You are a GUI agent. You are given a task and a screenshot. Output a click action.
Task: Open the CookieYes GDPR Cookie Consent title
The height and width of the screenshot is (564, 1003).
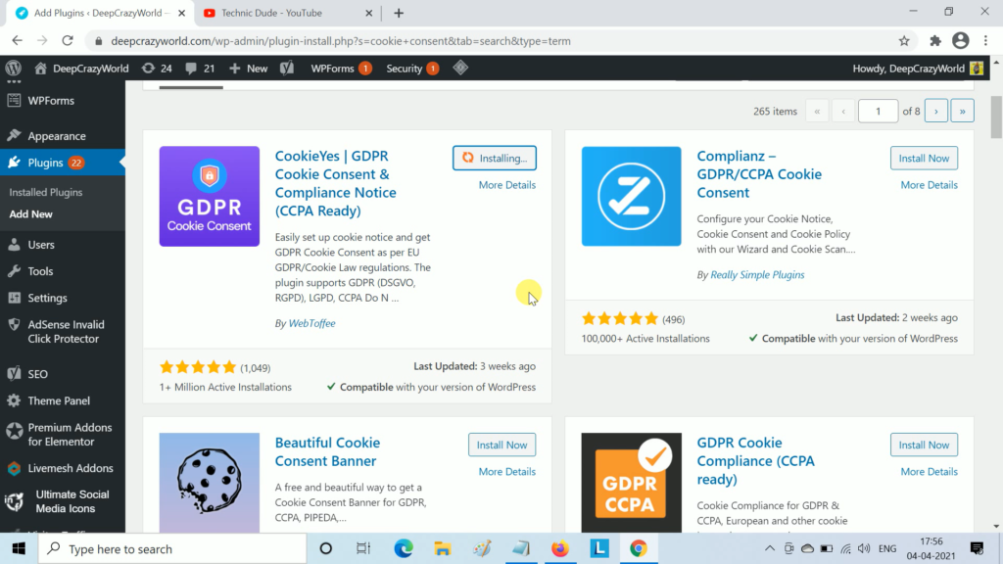[336, 183]
